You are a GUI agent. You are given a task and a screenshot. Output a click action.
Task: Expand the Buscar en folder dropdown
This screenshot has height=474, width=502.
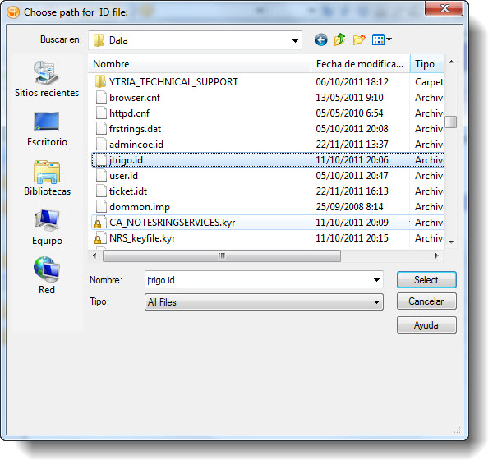point(295,40)
